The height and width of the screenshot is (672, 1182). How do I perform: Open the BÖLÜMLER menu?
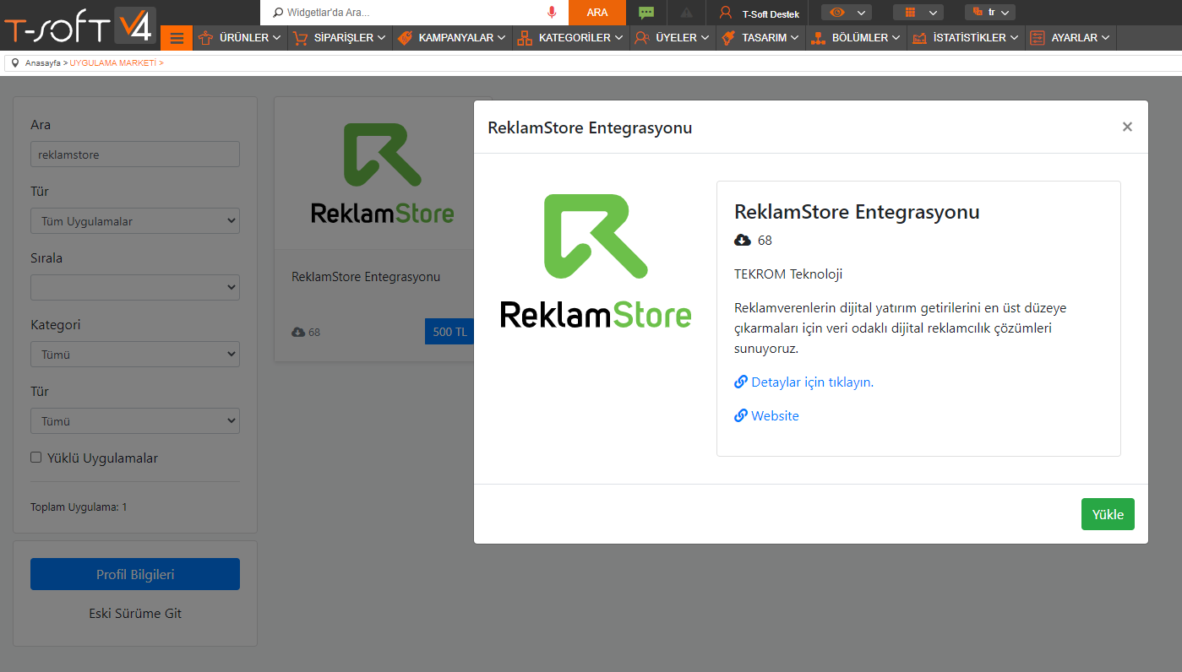tap(856, 38)
